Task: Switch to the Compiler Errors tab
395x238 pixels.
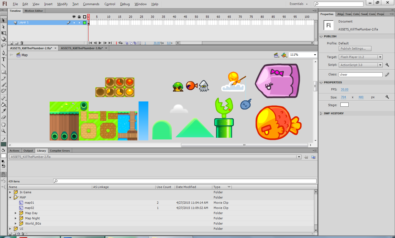Action: click(x=60, y=151)
